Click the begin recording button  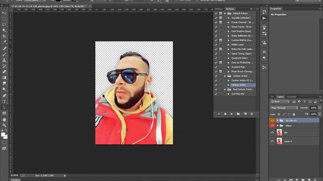(225, 114)
